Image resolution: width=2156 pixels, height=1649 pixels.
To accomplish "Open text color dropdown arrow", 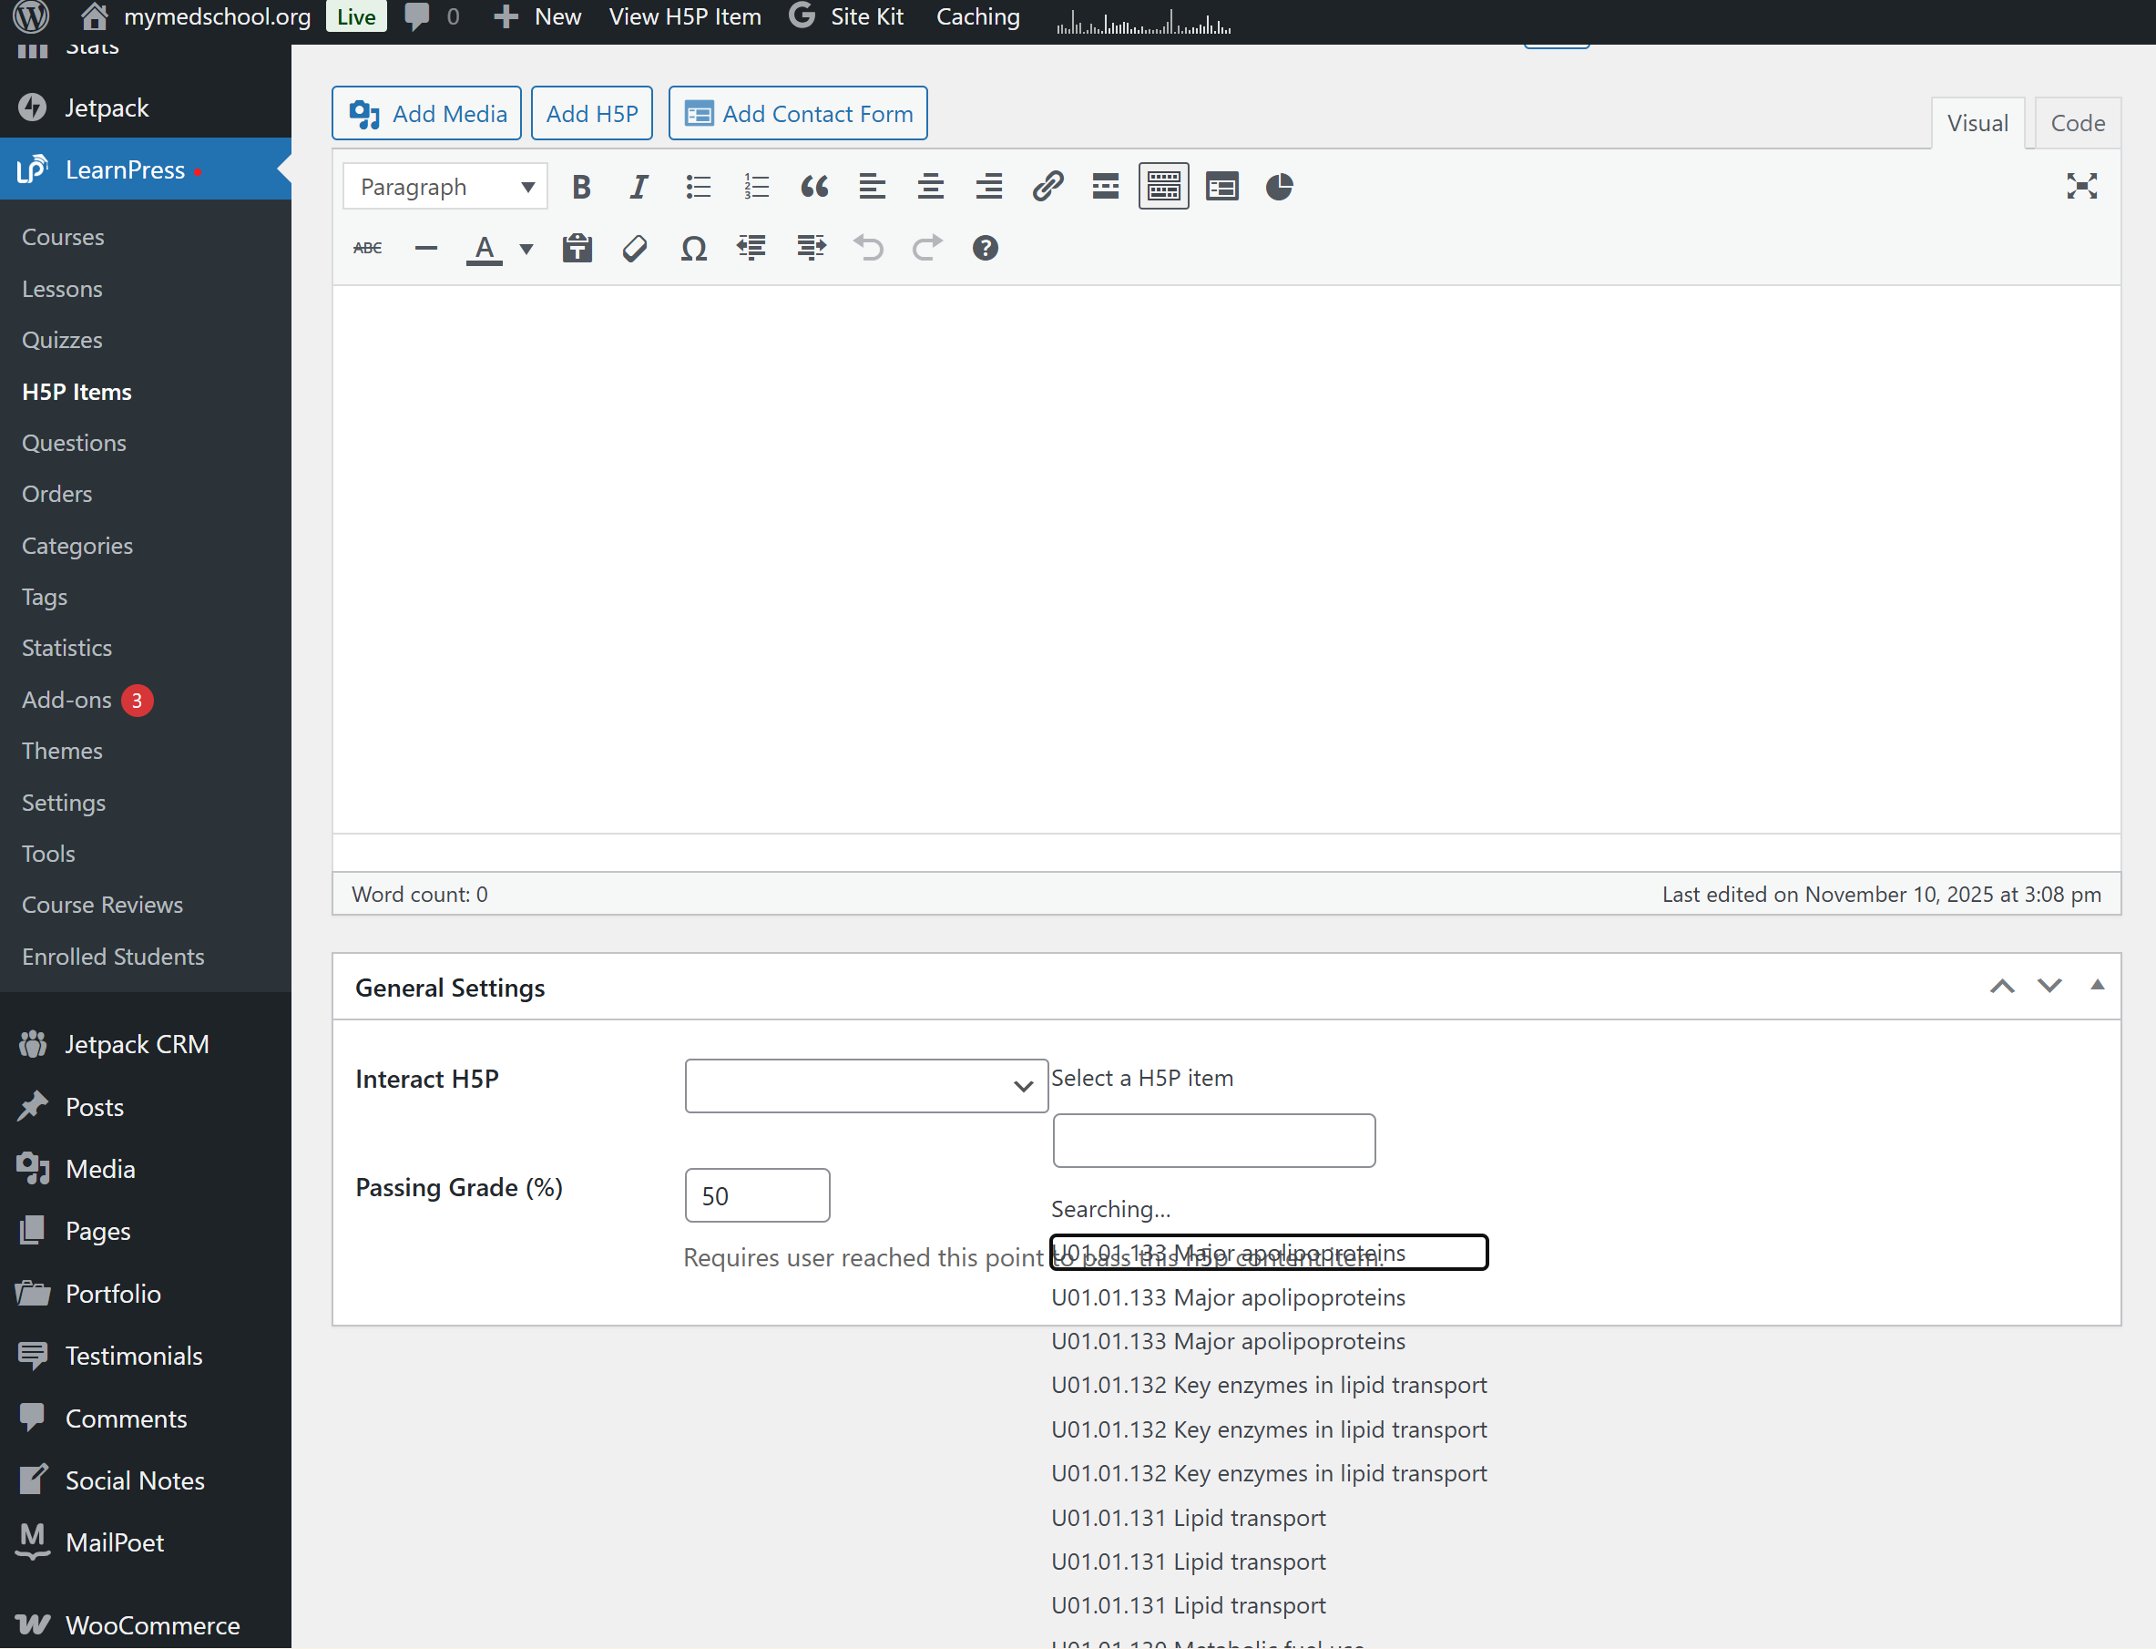I will point(527,249).
